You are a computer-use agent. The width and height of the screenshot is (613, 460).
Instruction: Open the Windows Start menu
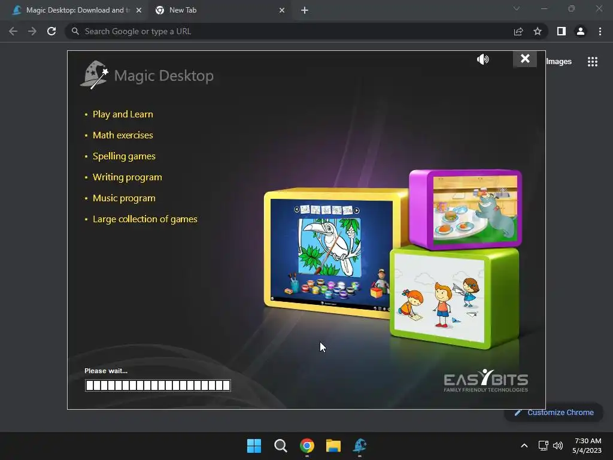(254, 446)
